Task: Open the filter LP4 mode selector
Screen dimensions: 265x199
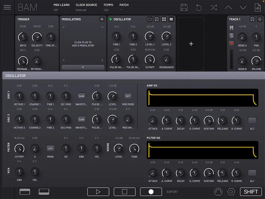Action: [50, 148]
